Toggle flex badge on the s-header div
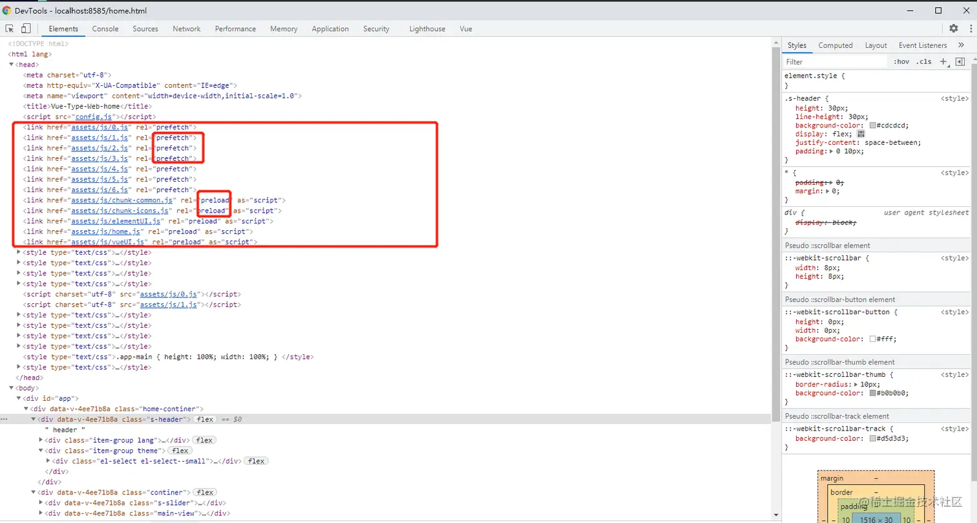Image resolution: width=977 pixels, height=523 pixels. point(205,420)
